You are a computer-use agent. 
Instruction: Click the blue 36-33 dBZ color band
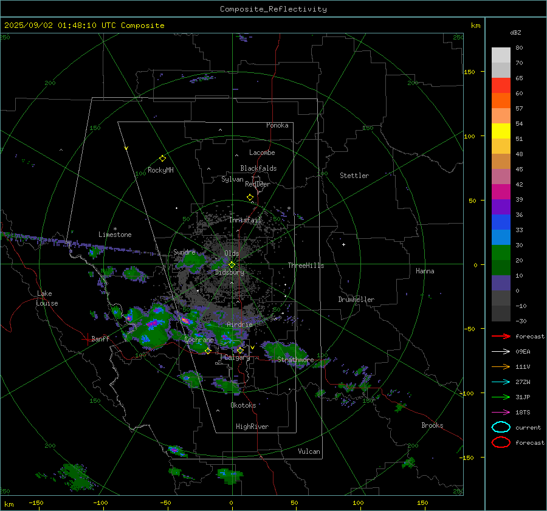501,222
